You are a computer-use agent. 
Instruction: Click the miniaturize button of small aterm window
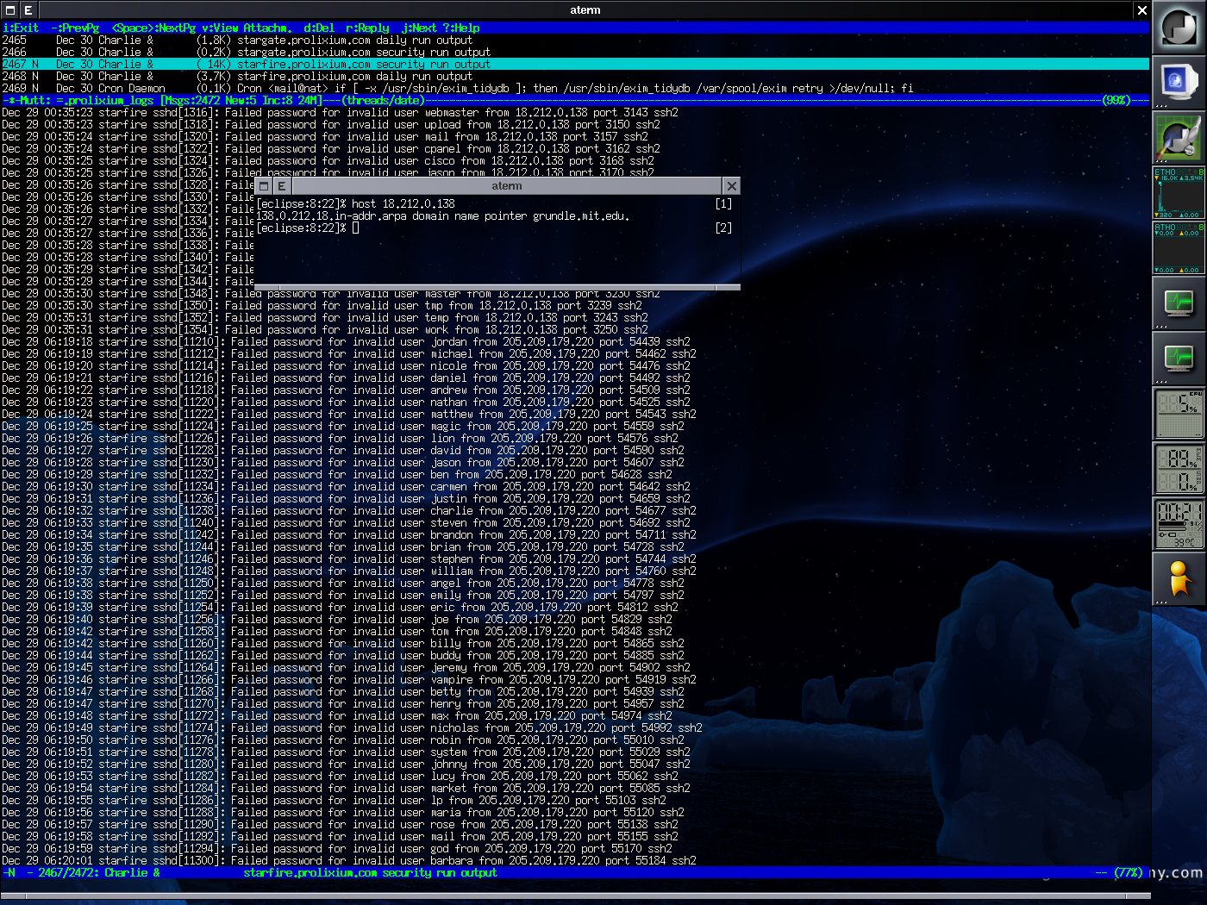coord(264,186)
